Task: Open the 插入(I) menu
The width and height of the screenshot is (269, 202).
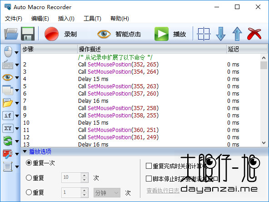Action: (66, 18)
